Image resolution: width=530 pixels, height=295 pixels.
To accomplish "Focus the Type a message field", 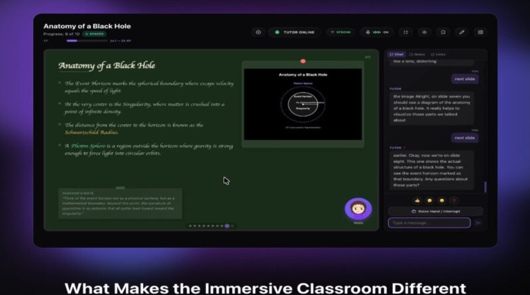I will (x=429, y=223).
